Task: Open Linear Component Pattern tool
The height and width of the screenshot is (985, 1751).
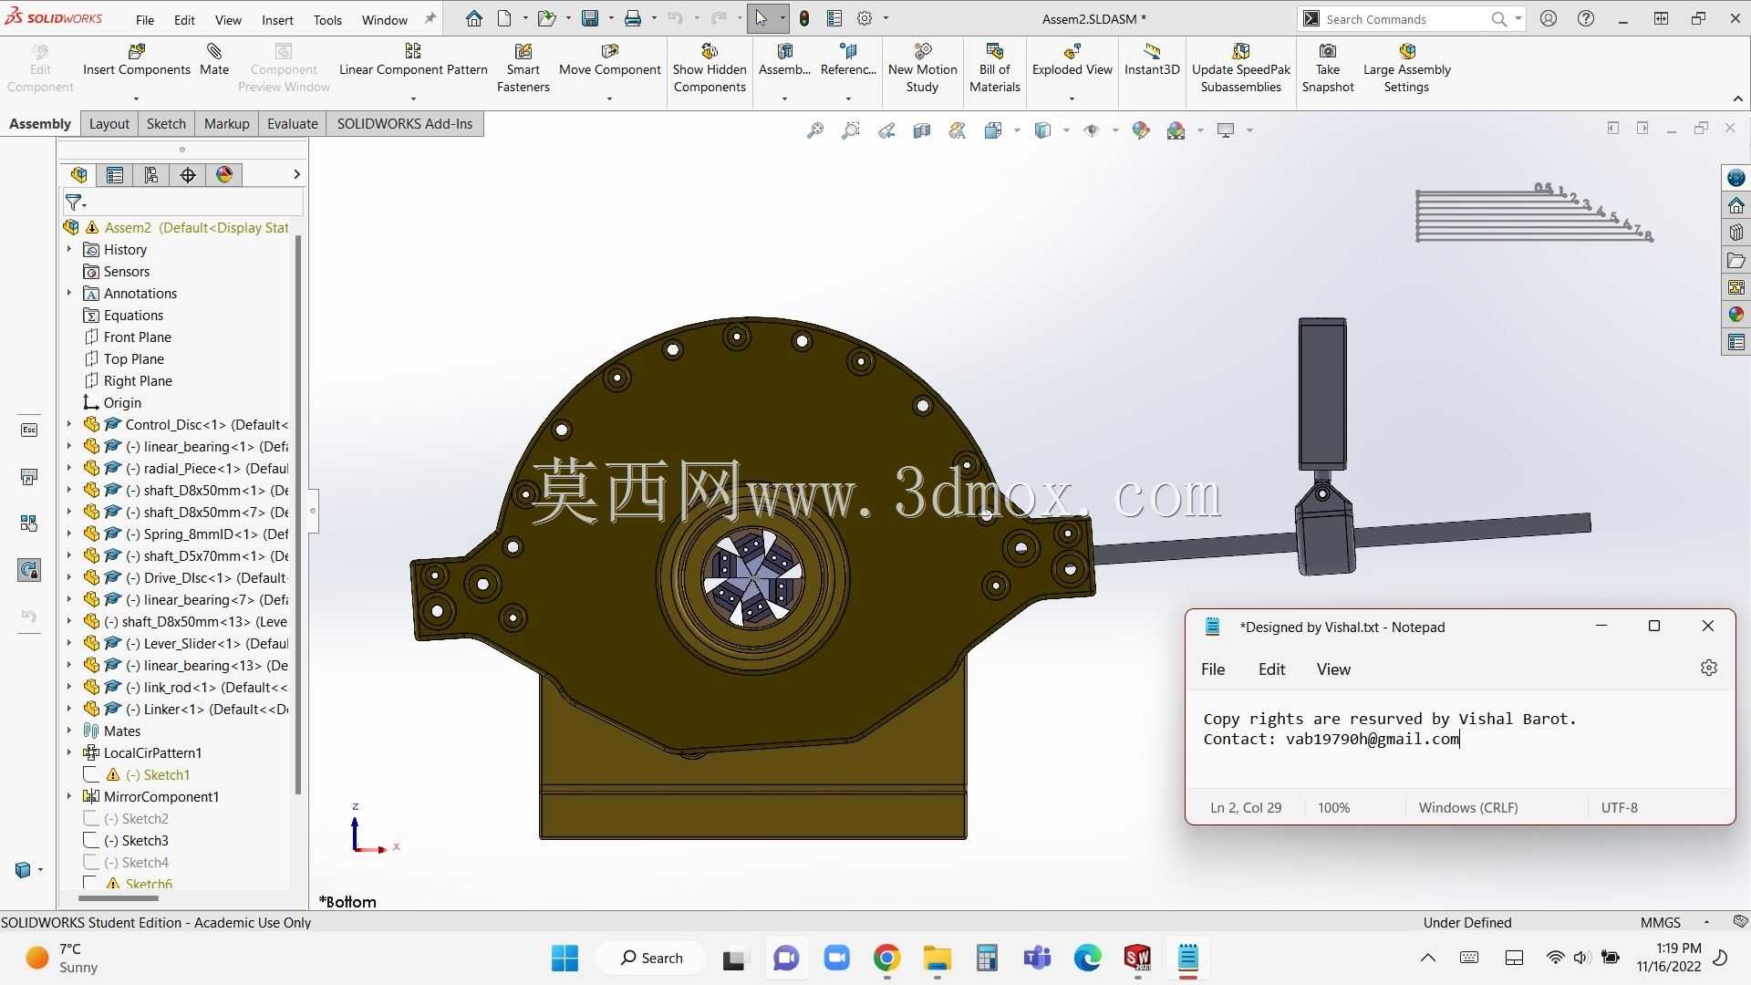Action: pyautogui.click(x=413, y=60)
